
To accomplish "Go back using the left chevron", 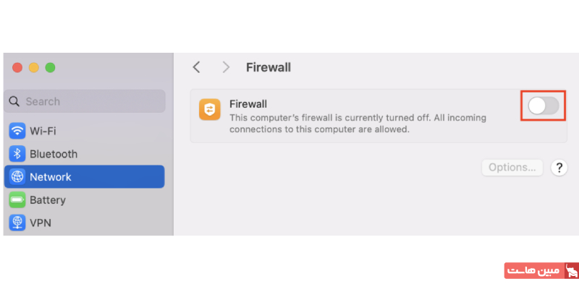I will coord(196,67).
